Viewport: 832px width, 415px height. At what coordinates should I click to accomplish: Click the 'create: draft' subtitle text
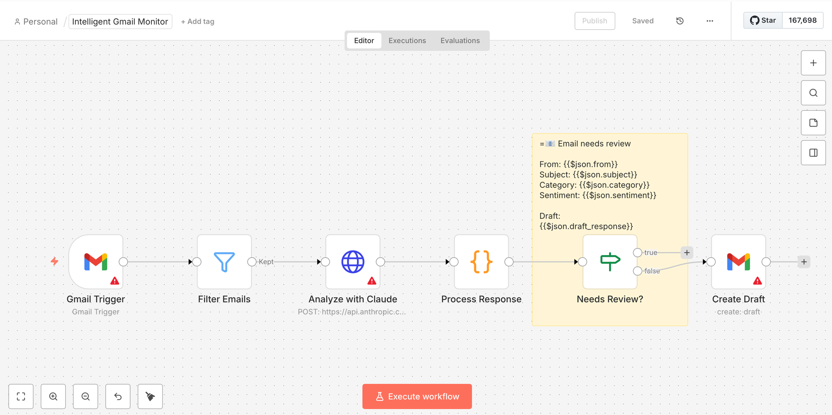[738, 312]
